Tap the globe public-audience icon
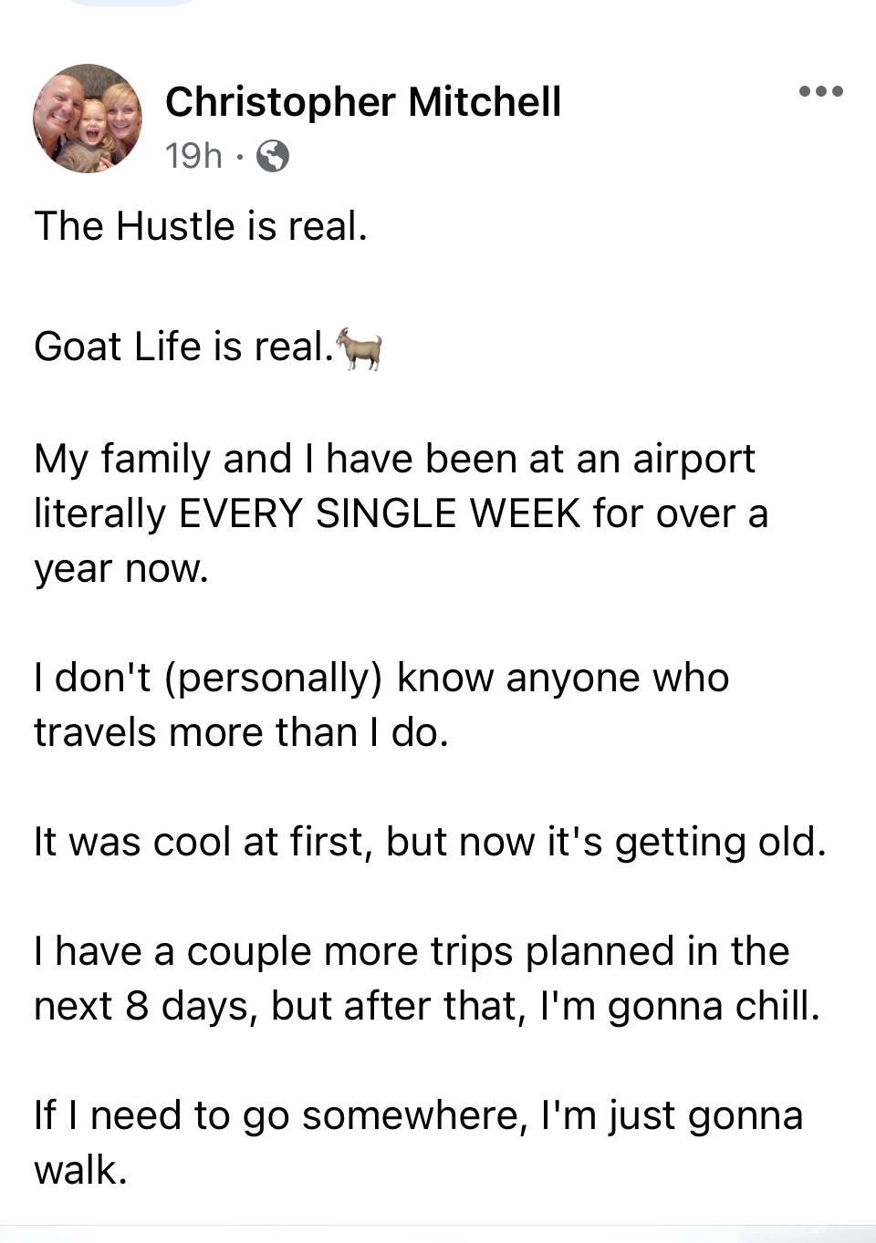This screenshot has height=1243, width=876. [x=273, y=156]
